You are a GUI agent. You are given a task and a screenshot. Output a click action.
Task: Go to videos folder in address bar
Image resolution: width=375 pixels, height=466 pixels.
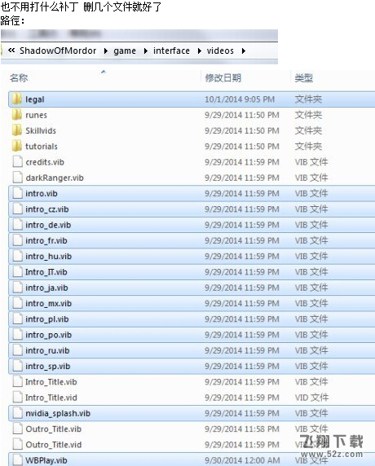[220, 51]
